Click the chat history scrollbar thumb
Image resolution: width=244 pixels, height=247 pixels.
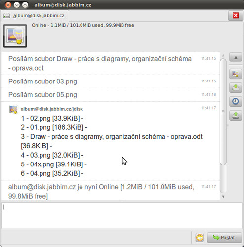pyautogui.click(x=223, y=112)
